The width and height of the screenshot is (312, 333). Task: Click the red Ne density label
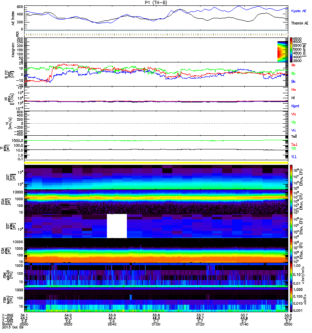[294, 89]
